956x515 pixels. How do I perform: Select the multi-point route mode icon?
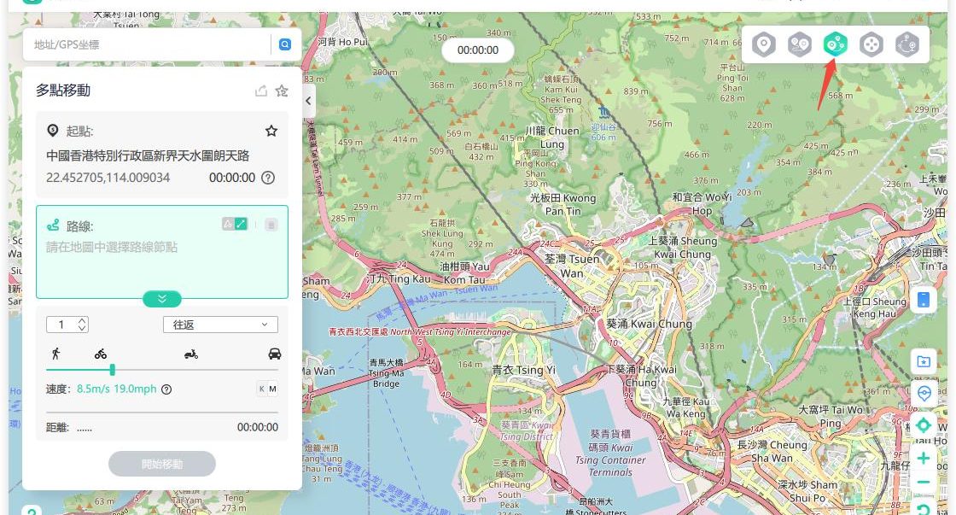(835, 44)
